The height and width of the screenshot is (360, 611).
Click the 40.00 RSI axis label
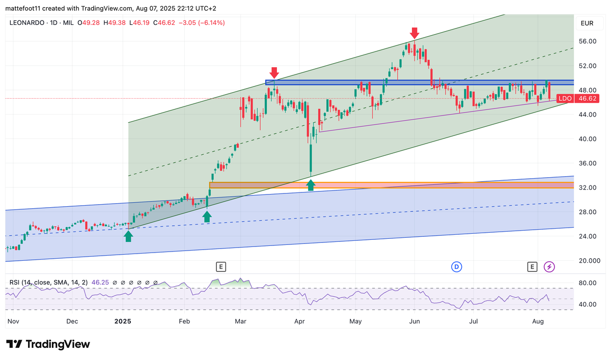click(x=587, y=304)
